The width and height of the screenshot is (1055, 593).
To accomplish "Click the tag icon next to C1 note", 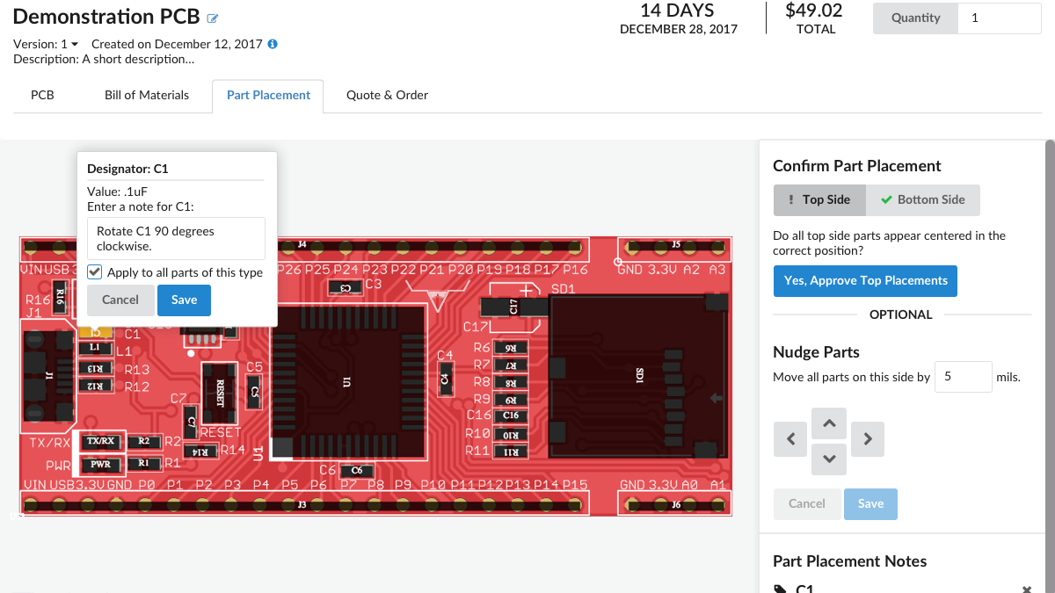I will [x=781, y=589].
